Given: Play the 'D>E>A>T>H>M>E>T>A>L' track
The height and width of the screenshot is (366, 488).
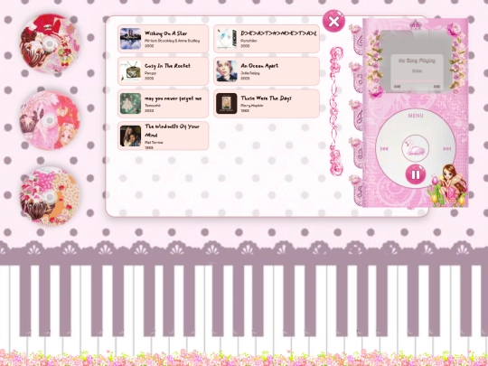Looking at the screenshot, I should 267,39.
